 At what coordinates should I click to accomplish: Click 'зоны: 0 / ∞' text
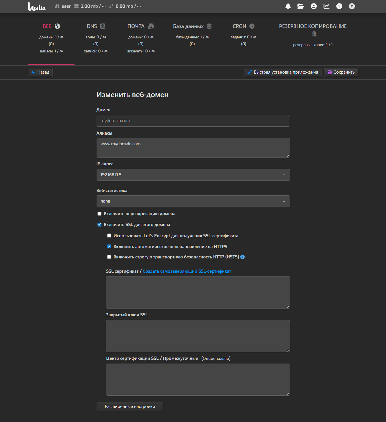(96, 37)
